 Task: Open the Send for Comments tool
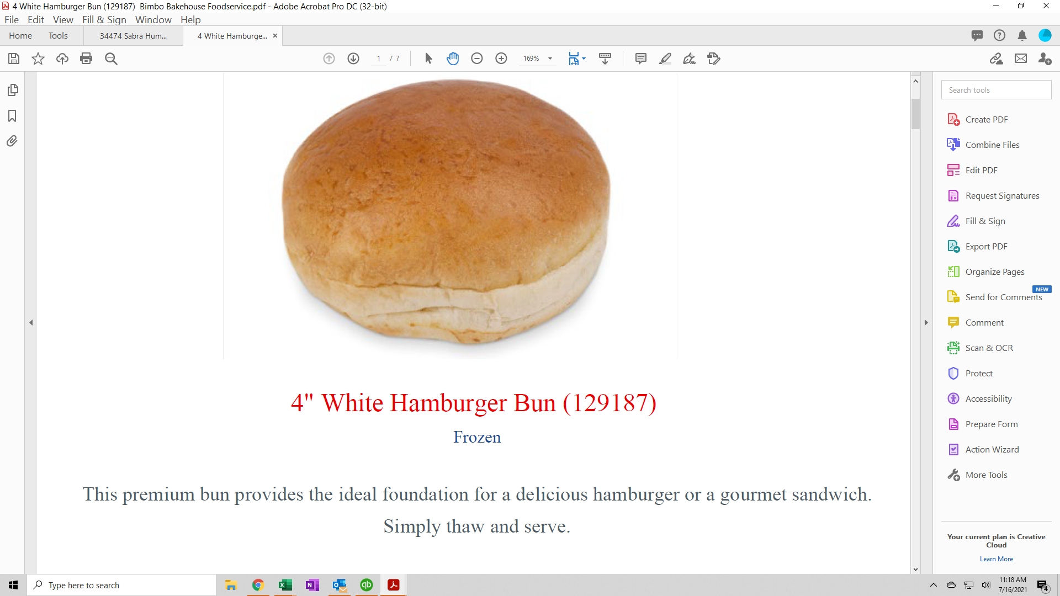tap(1003, 297)
